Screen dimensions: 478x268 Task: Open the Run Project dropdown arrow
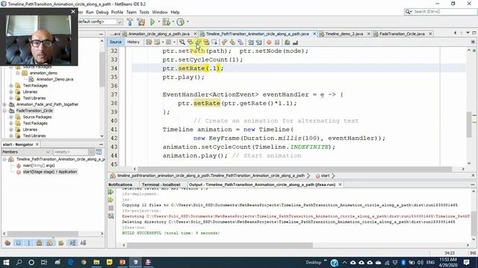(158, 22)
